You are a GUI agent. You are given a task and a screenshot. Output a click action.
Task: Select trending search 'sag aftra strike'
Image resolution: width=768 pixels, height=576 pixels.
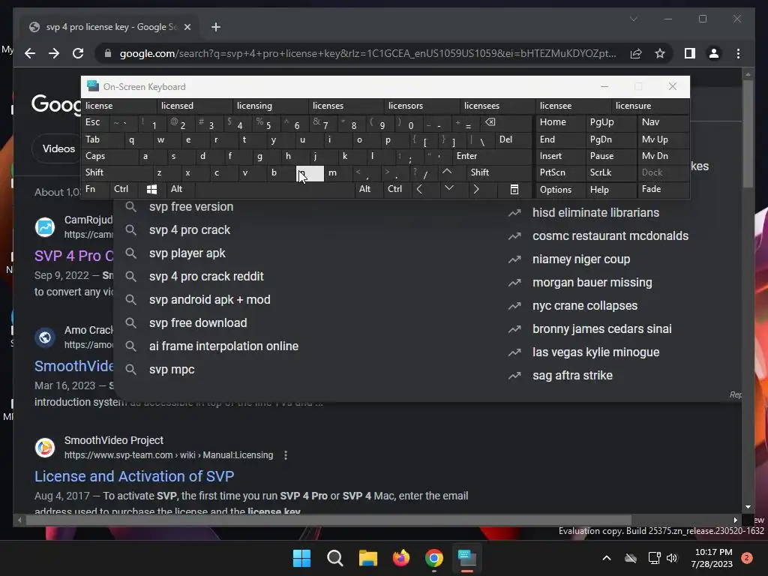point(572,376)
